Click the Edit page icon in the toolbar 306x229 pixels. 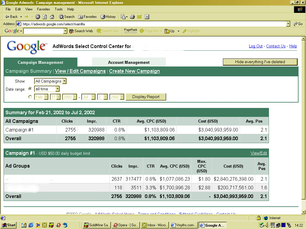tap(139, 17)
